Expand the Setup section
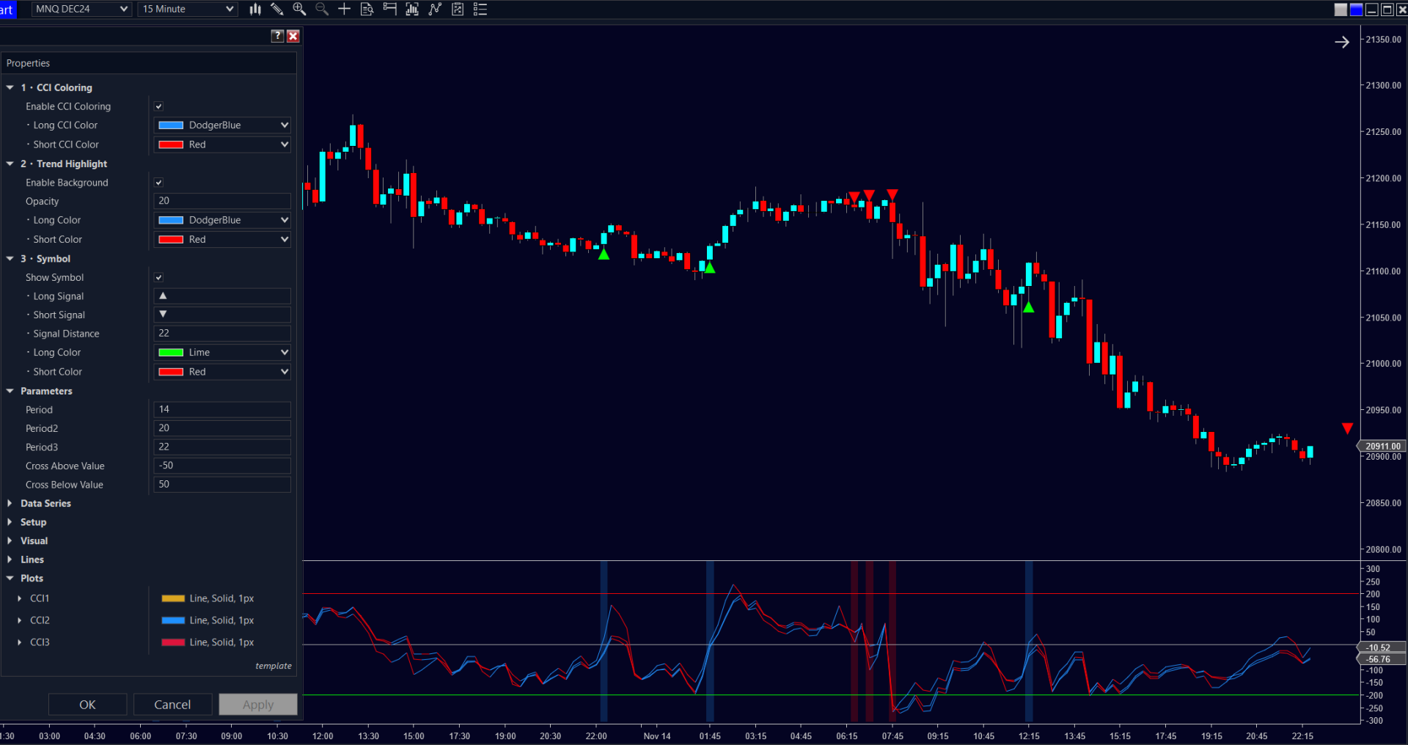The height and width of the screenshot is (745, 1408). (x=10, y=522)
